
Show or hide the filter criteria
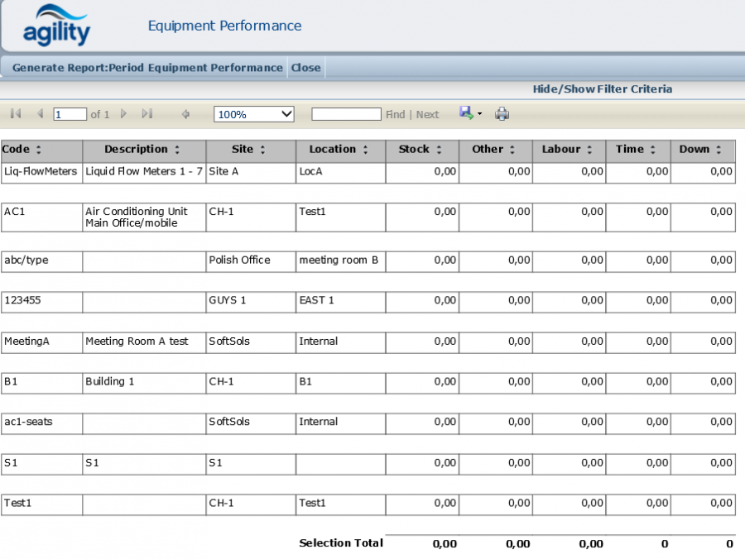pos(602,88)
